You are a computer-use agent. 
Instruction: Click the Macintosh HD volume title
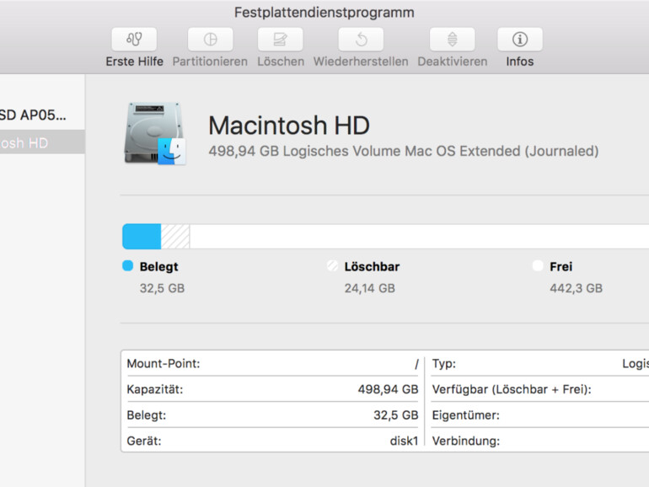(289, 126)
